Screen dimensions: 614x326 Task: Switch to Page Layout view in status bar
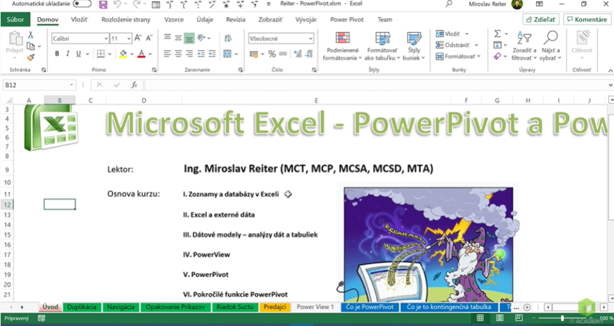(x=499, y=318)
